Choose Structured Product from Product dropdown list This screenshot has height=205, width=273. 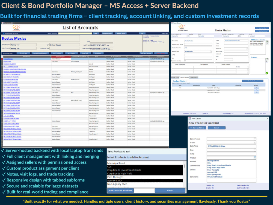215,177
